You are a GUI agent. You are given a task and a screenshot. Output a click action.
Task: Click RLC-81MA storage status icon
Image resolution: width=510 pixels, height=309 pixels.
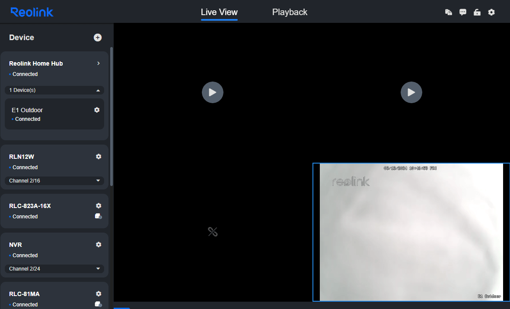[98, 304]
